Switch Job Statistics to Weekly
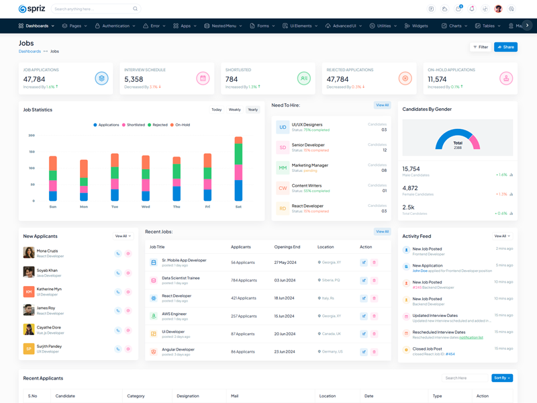Image resolution: width=537 pixels, height=403 pixels. point(234,109)
